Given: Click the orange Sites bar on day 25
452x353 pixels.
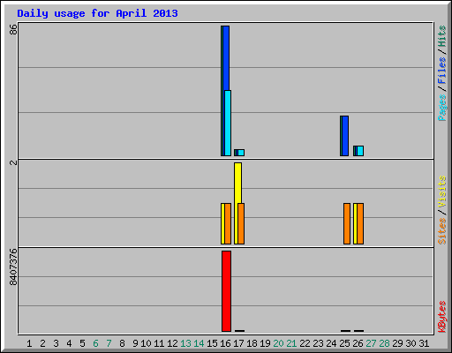Looking at the screenshot, I should click(x=347, y=223).
